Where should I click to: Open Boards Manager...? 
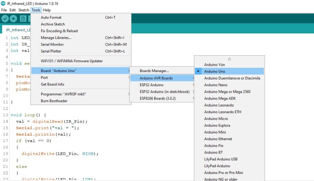(154, 71)
